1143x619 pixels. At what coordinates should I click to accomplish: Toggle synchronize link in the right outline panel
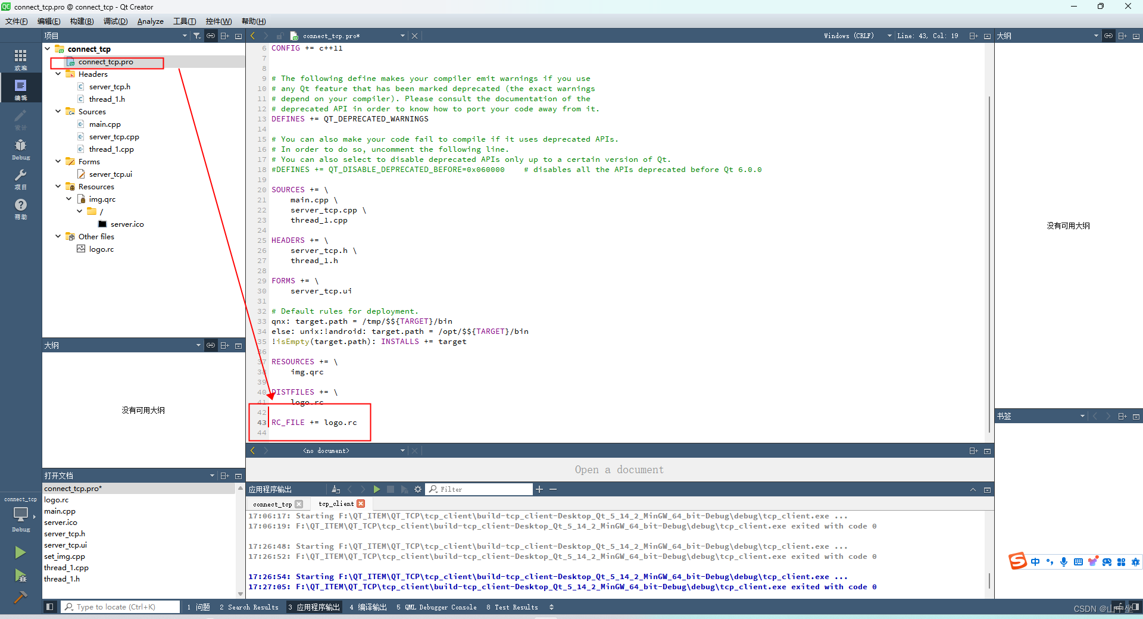click(x=1108, y=36)
